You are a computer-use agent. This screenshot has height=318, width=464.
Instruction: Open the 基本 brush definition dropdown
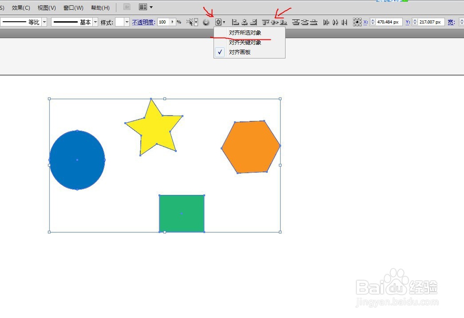95,22
